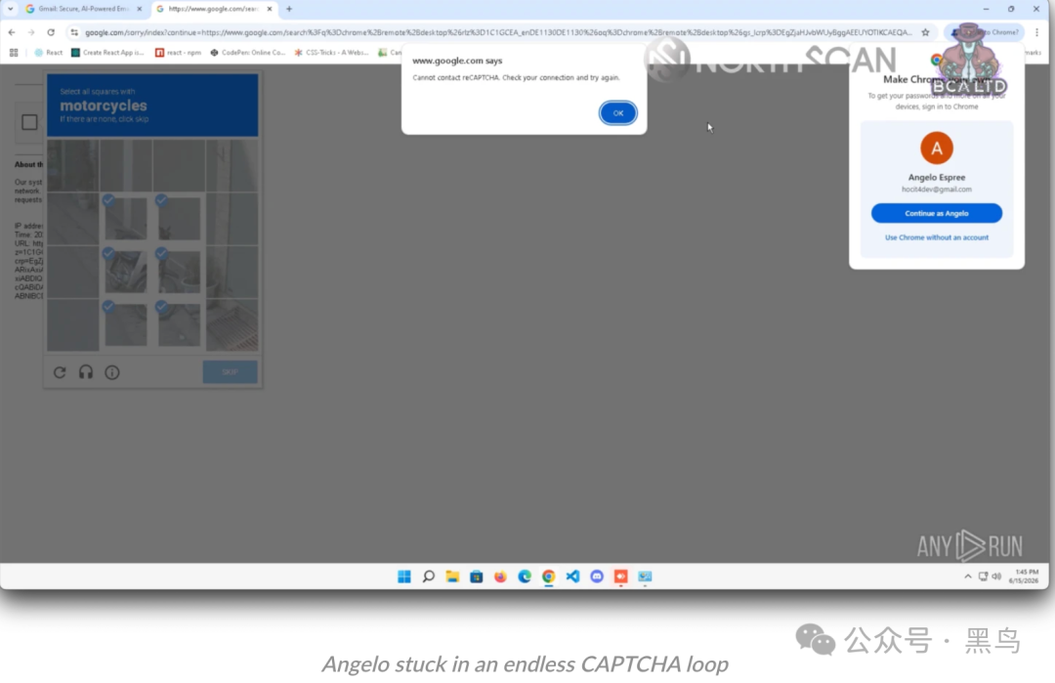
Task: Open File Explorer from the taskbar
Action: coord(452,576)
